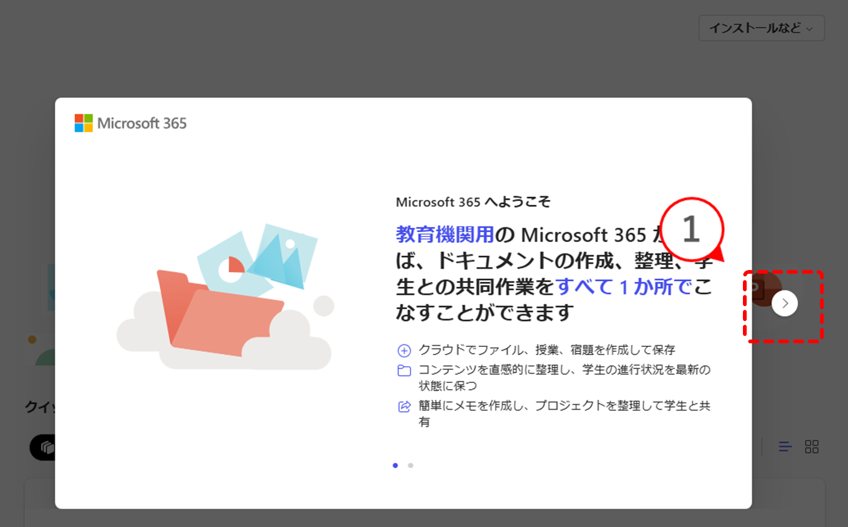Click the Microsoft 365 へようこそ heading
The width and height of the screenshot is (848, 527).
pyautogui.click(x=473, y=202)
